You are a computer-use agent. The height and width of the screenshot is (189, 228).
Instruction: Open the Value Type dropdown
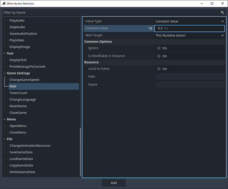190,21
